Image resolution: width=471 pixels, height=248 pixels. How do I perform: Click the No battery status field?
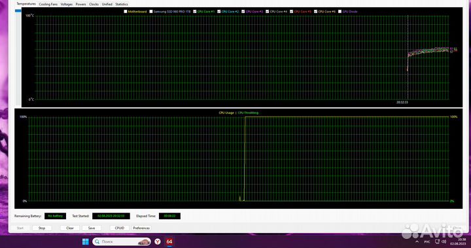coord(55,216)
